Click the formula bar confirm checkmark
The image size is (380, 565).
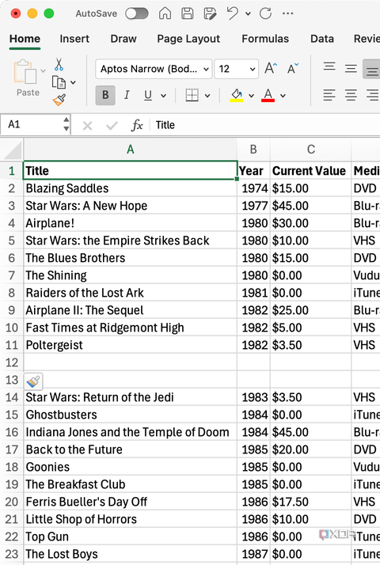tap(112, 126)
